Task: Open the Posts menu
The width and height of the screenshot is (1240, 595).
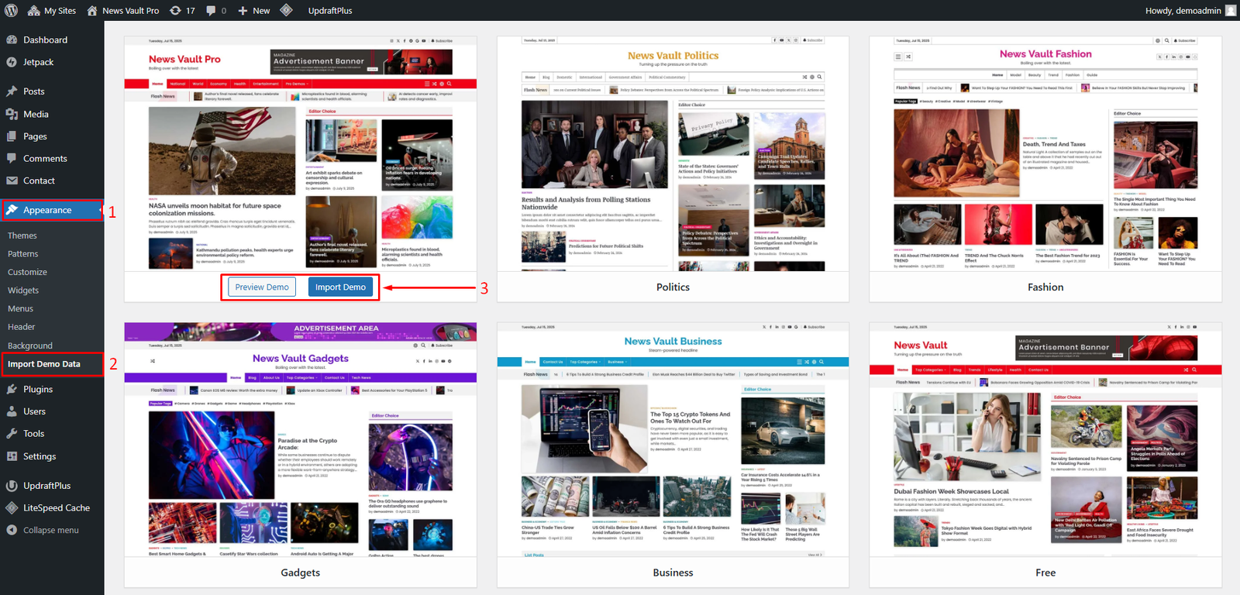Action: pyautogui.click(x=52, y=91)
